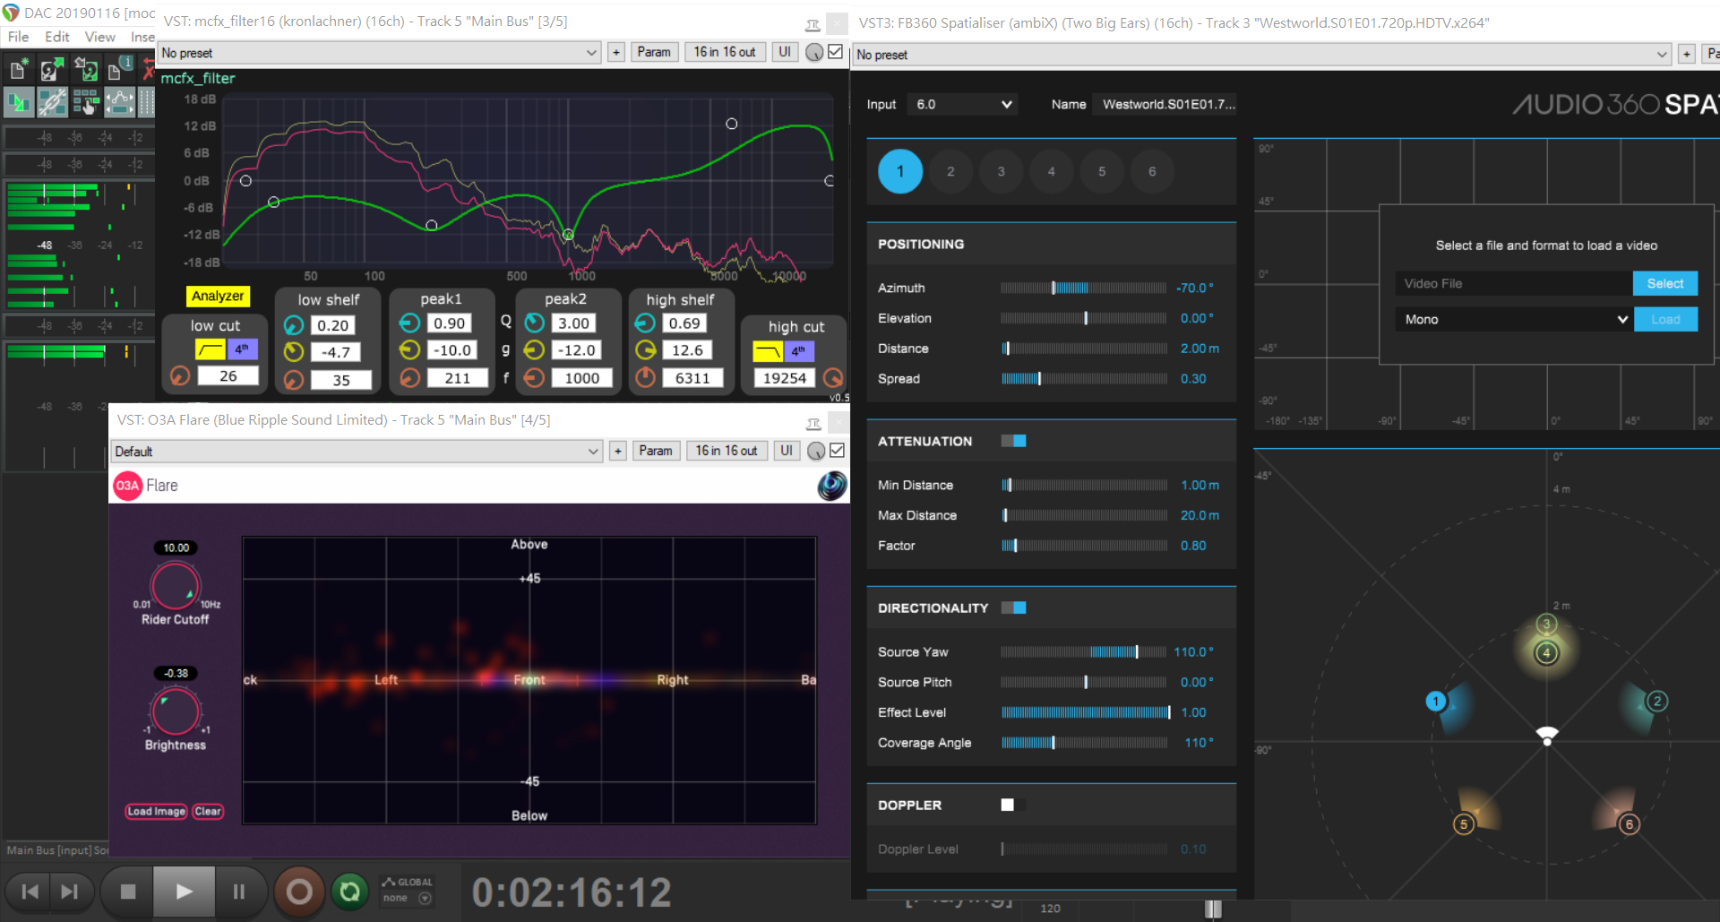The image size is (1720, 922).
Task: Click the high cut filter shape icon
Action: point(768,351)
